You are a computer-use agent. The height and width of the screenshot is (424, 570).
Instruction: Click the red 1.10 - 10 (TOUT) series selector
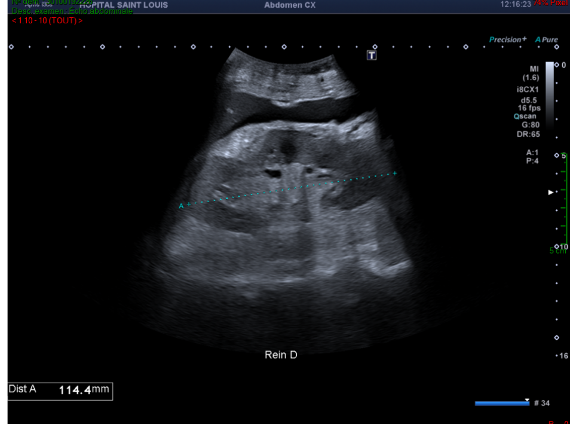(47, 21)
